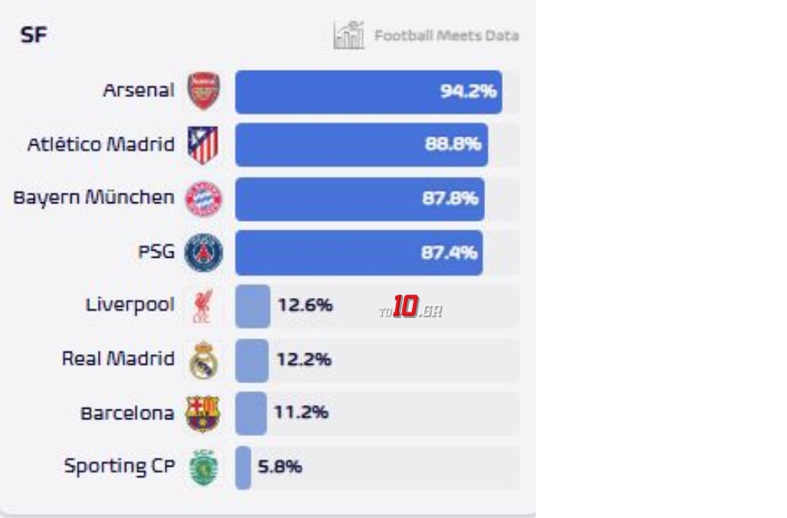Click the Barcelona club crest
787x518 pixels.
203,414
